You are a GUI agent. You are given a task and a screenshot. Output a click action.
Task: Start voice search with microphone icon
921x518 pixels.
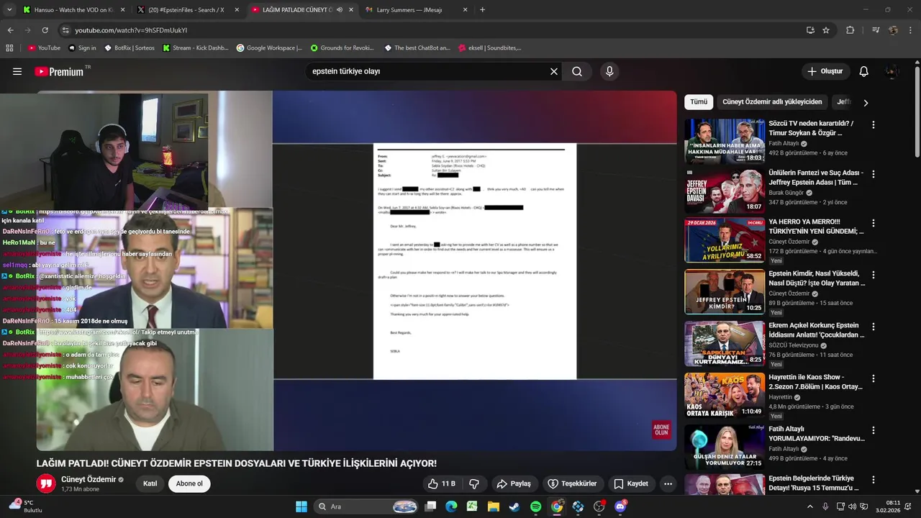click(x=609, y=71)
